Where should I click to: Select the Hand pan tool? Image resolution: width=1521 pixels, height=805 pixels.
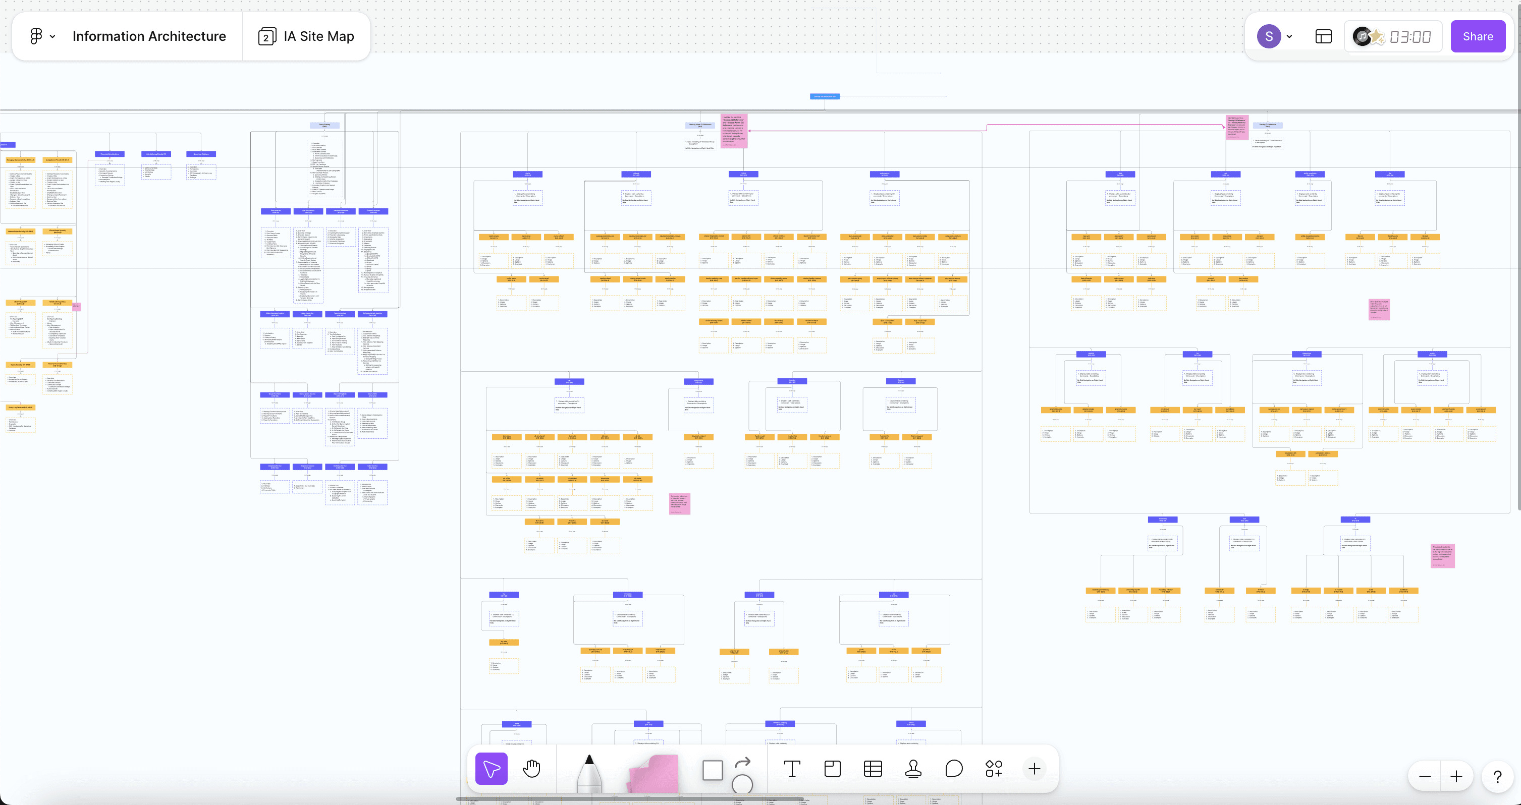[x=531, y=768]
